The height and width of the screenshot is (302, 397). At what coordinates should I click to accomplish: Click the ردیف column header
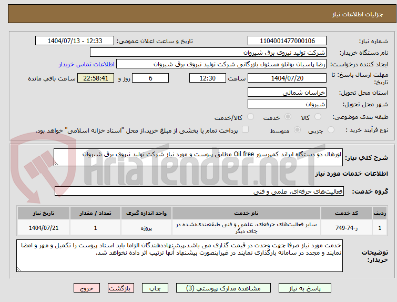click(x=380, y=213)
